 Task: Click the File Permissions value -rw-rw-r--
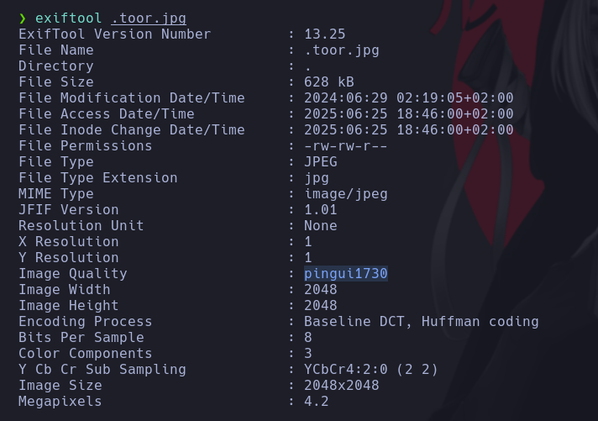click(x=346, y=146)
